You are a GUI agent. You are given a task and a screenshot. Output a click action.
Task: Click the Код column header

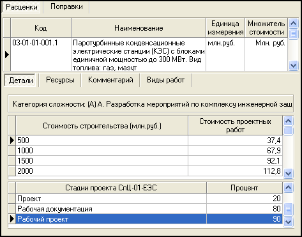point(41,28)
